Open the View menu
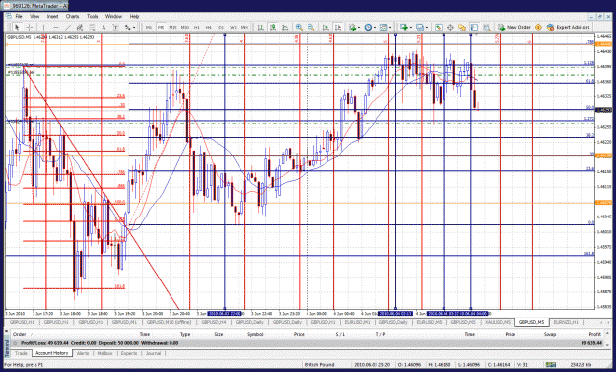The width and height of the screenshot is (616, 372). pyautogui.click(x=34, y=16)
